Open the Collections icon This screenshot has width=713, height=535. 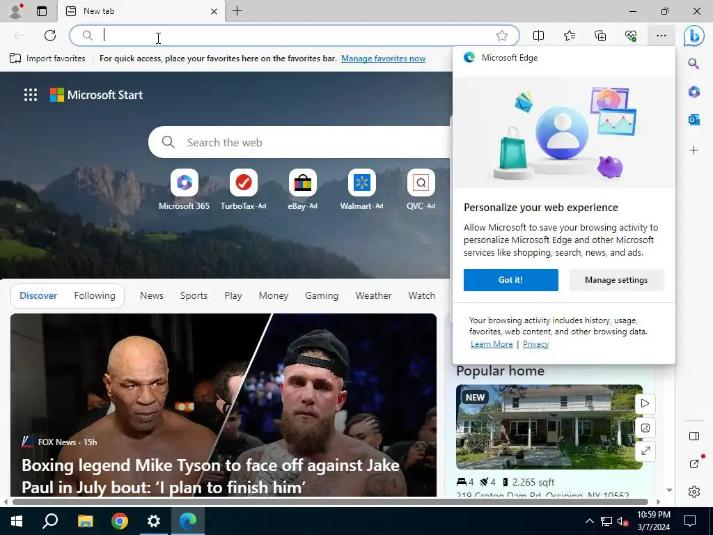click(600, 36)
